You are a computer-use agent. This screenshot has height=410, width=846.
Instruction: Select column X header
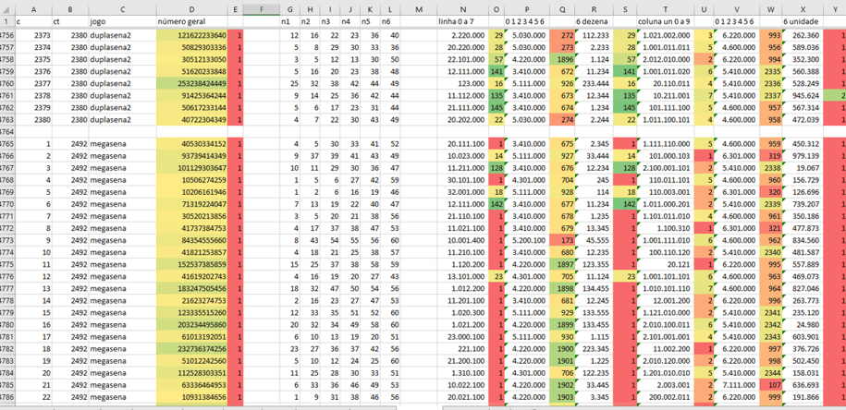(803, 9)
